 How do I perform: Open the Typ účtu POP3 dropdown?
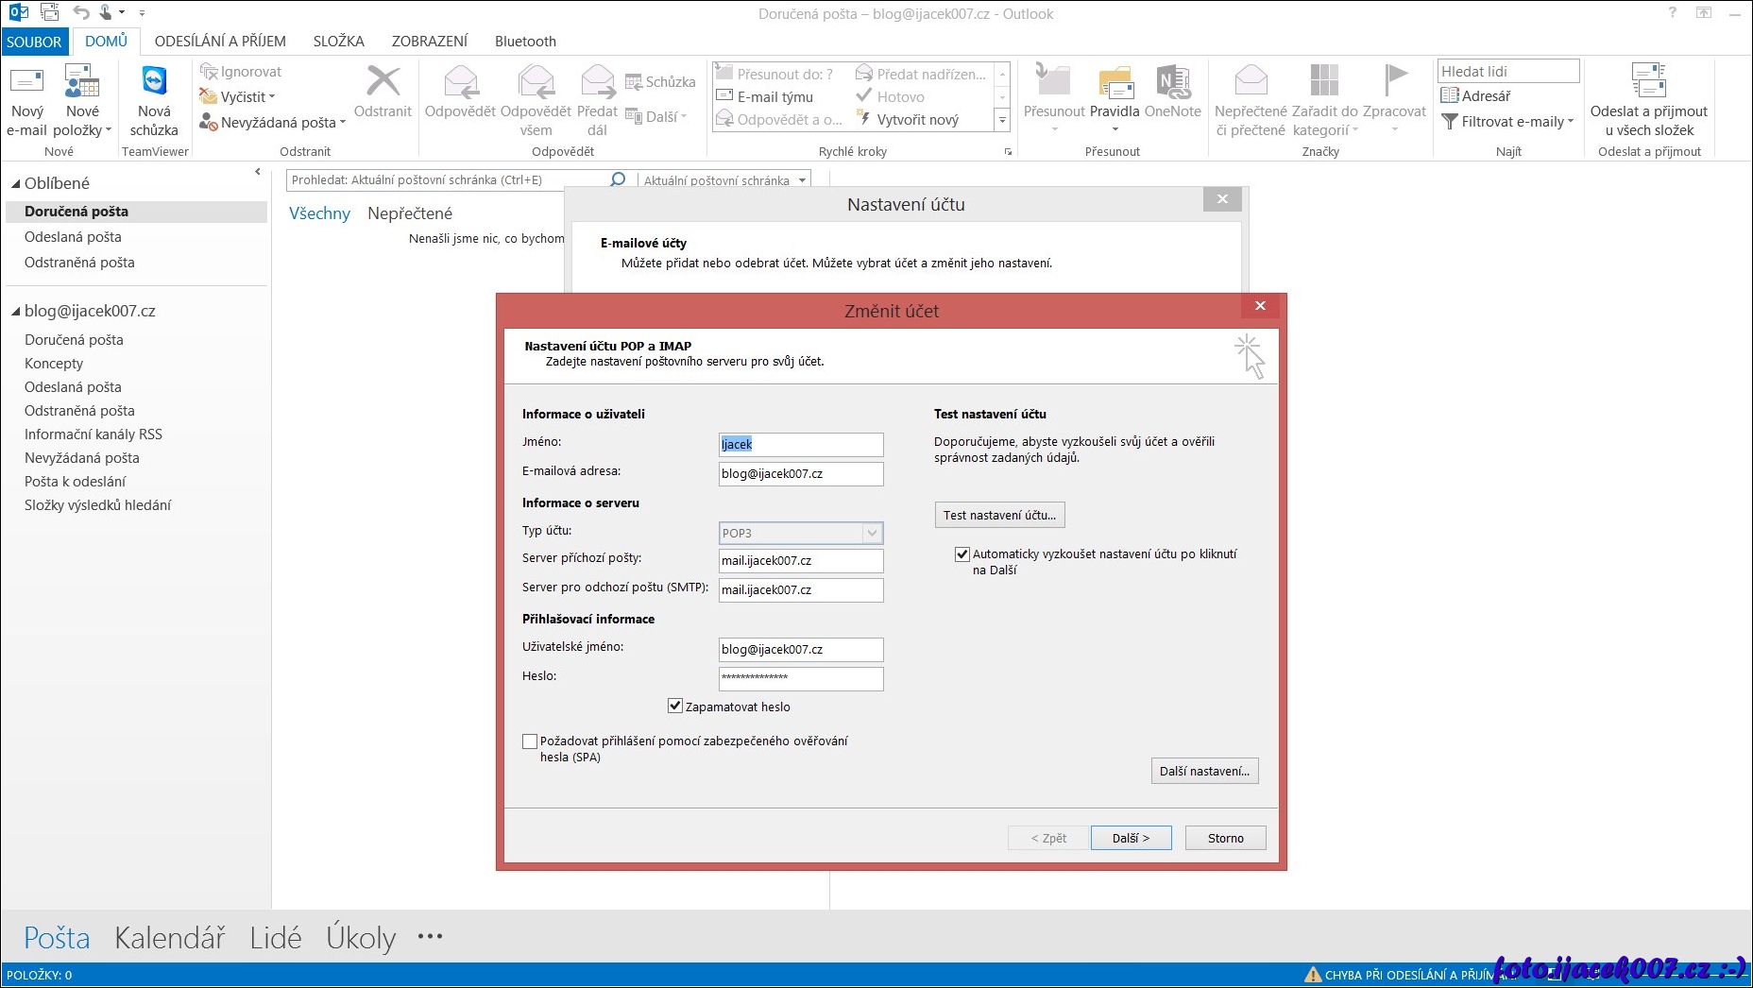(x=872, y=533)
